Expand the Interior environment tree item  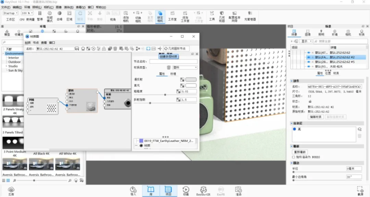coord(15,57)
